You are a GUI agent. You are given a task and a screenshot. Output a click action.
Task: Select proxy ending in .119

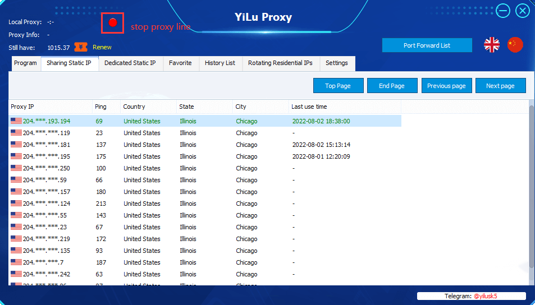205,133
